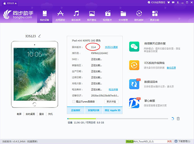
Task: Click the 备份还原 backup restore link
Action: click(x=171, y=68)
